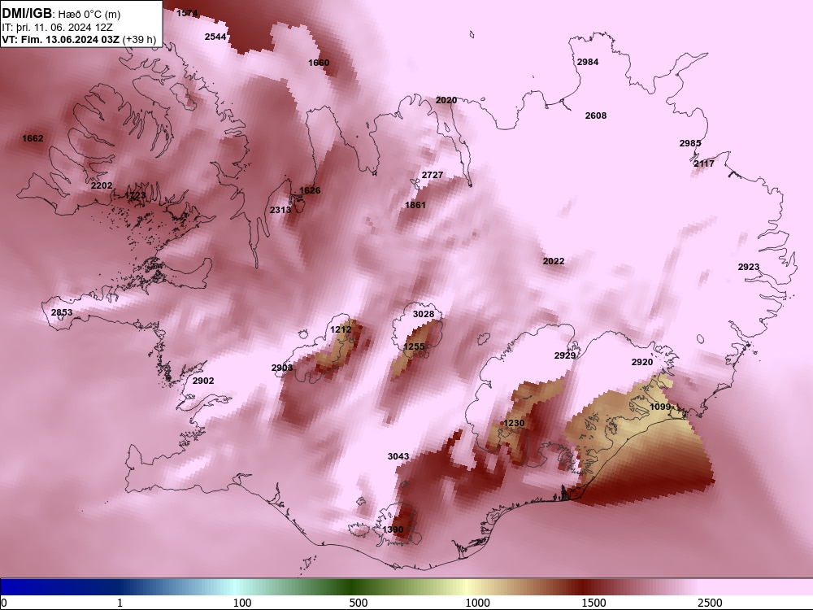
Task: Click the map value 2902
Action: click(203, 380)
